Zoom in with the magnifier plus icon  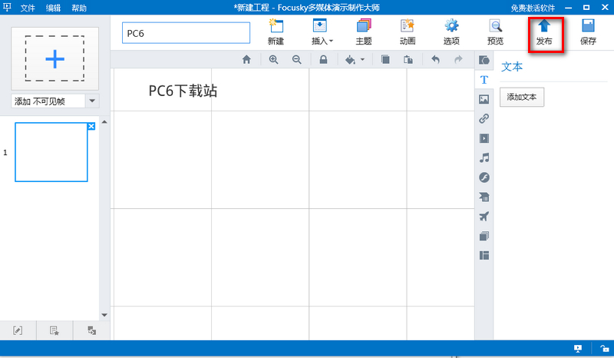point(273,60)
